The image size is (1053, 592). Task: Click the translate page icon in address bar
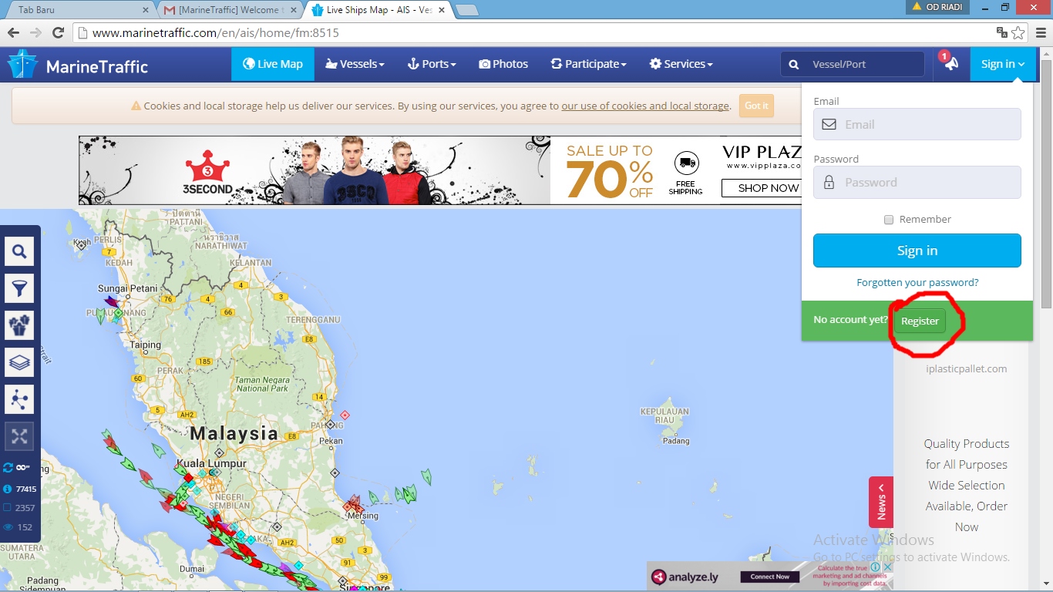pos(1001,32)
